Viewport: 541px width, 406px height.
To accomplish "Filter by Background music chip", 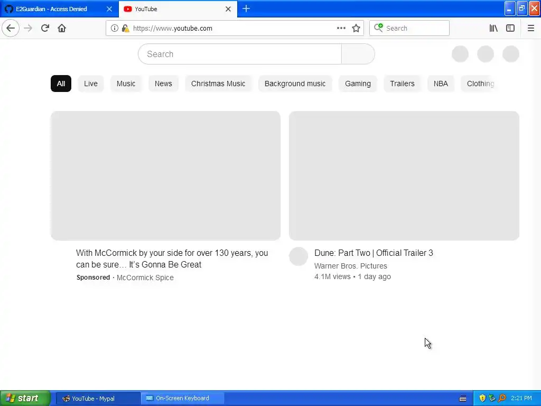I will [295, 84].
